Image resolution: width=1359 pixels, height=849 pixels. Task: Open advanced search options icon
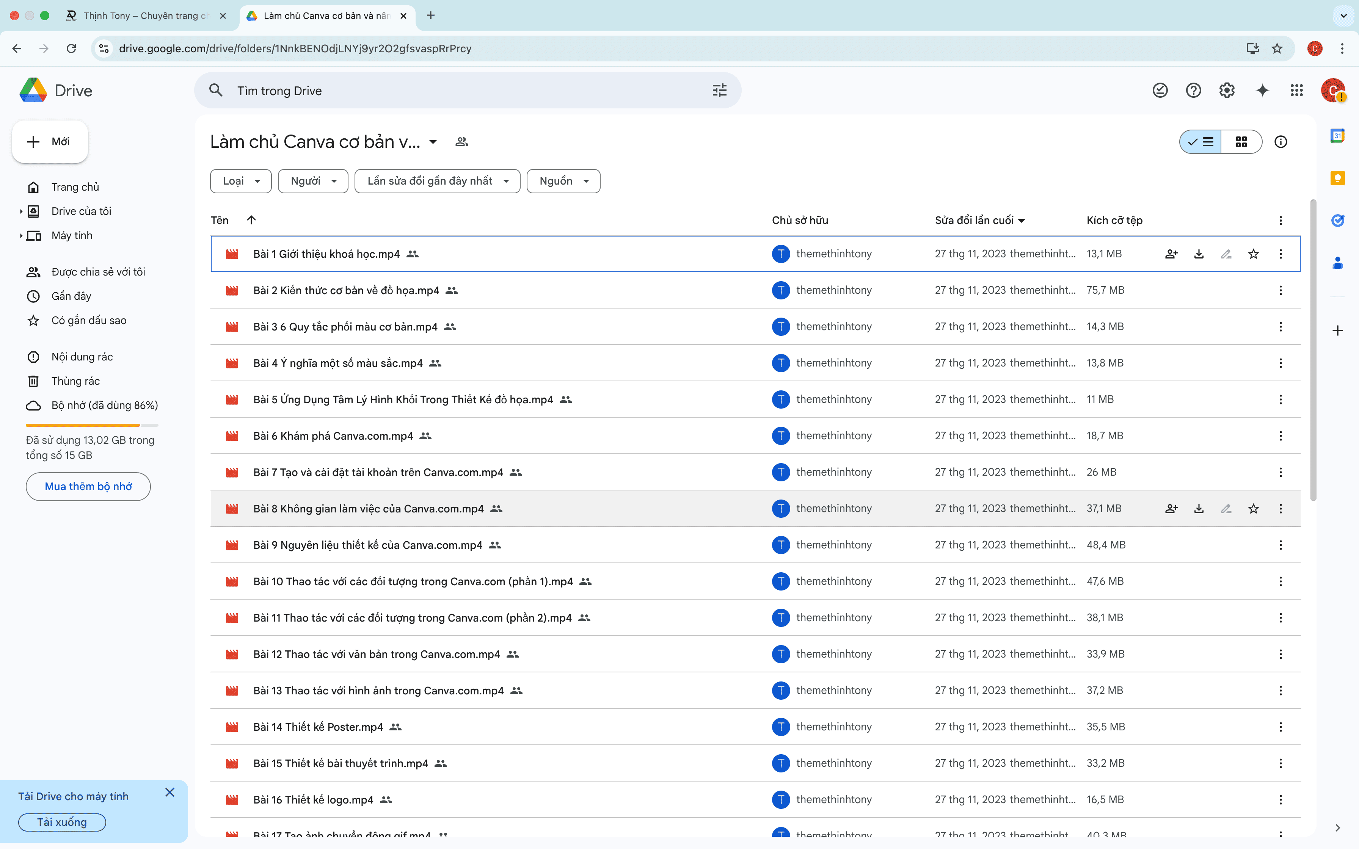tap(719, 91)
